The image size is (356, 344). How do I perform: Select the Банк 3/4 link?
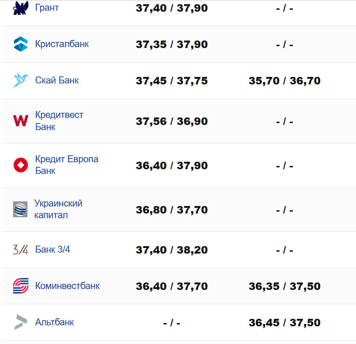pos(53,249)
